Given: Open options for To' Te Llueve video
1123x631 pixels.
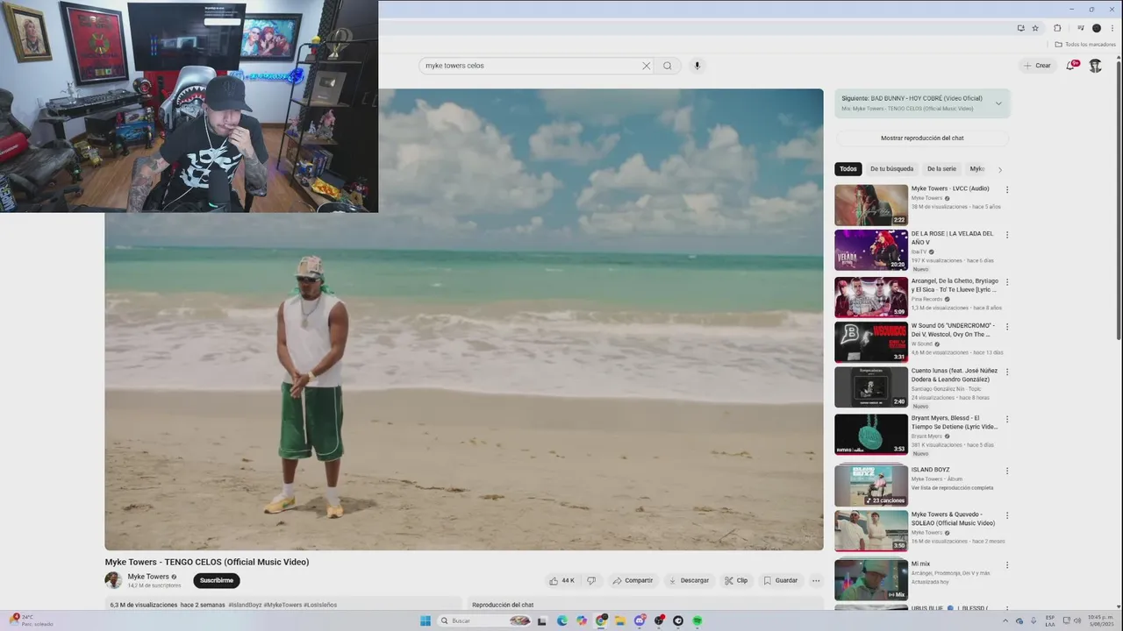Looking at the screenshot, I should pyautogui.click(x=1007, y=282).
